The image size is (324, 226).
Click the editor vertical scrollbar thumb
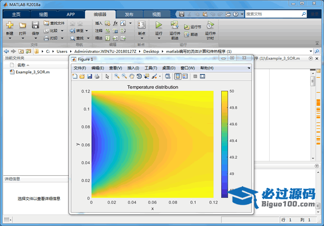pyautogui.click(x=313, y=81)
